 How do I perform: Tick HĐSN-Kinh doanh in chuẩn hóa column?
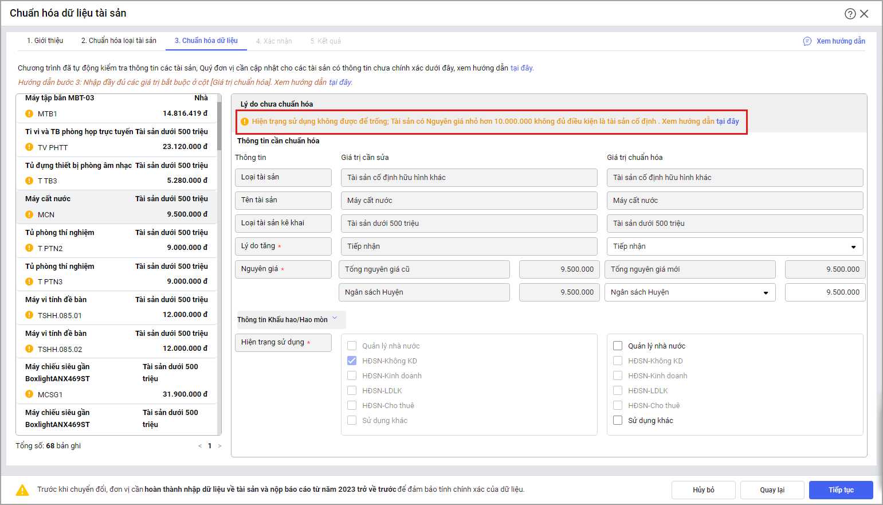(x=618, y=375)
